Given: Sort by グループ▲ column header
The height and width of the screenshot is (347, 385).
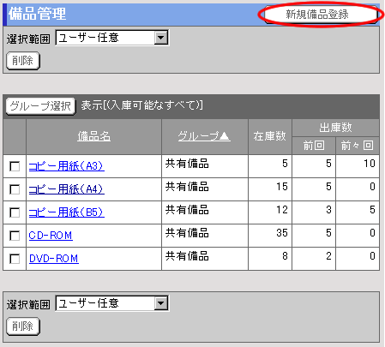Looking at the screenshot, I should point(204,136).
